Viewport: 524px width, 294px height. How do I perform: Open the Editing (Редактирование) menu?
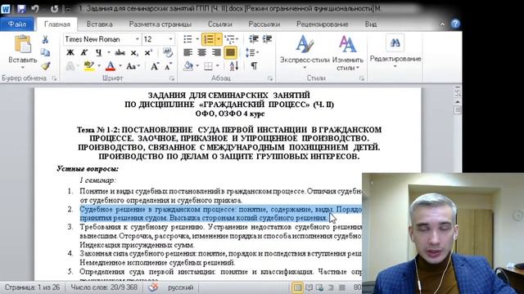[x=395, y=51]
